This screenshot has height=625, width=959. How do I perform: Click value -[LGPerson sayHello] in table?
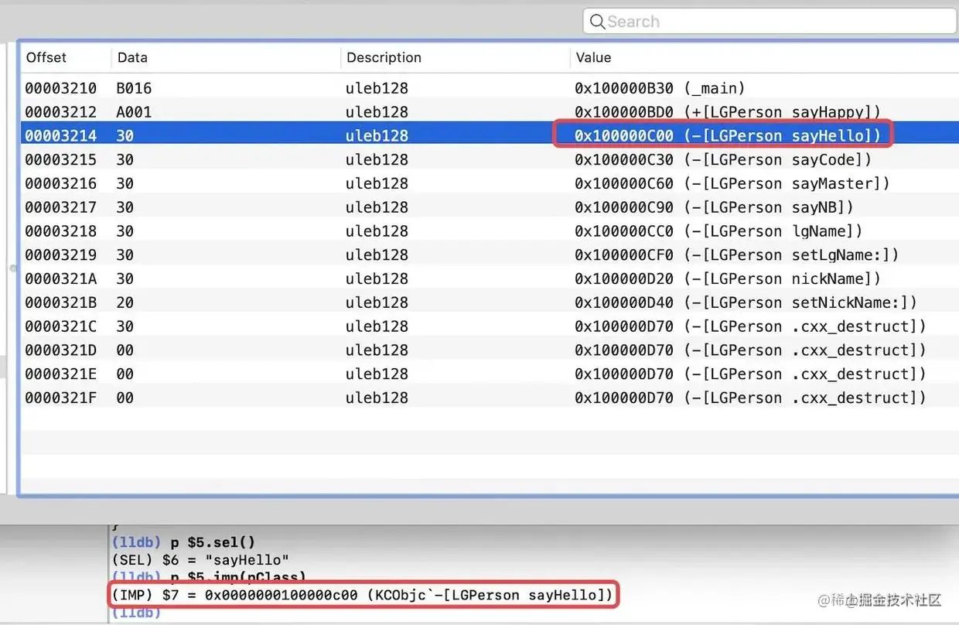click(x=782, y=135)
